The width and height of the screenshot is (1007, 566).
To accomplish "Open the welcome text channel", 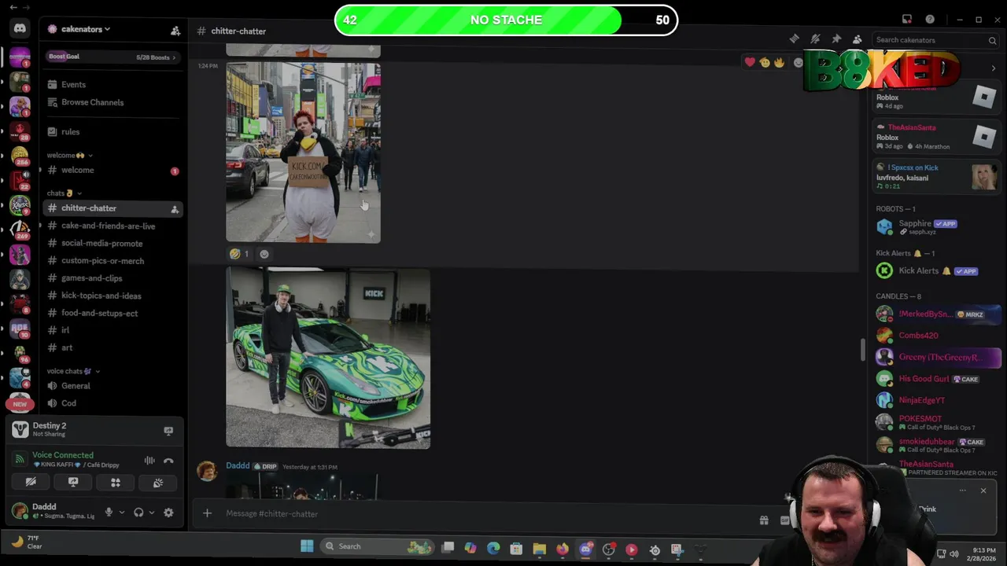I will (77, 171).
